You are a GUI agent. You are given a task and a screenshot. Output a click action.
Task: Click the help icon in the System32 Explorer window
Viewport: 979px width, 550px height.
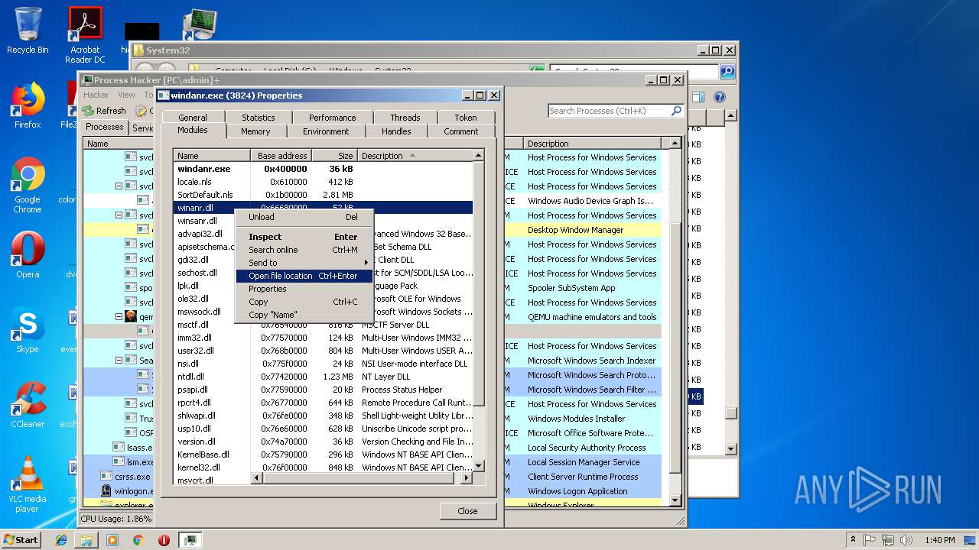point(719,97)
